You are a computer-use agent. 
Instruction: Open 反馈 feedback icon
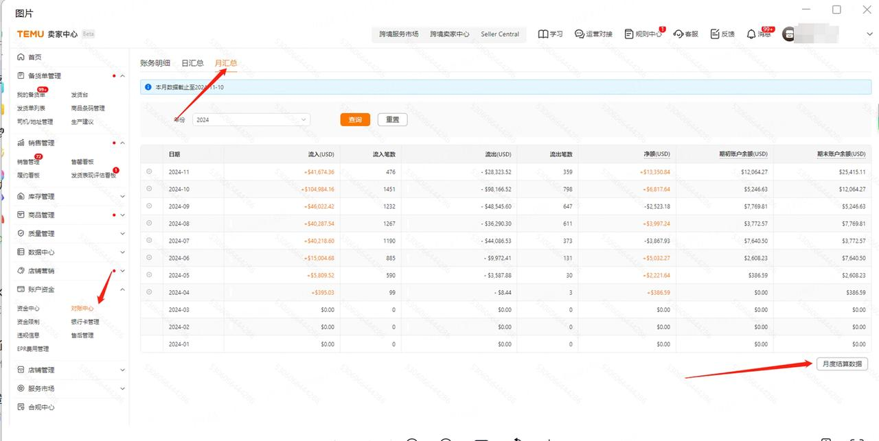[715, 34]
